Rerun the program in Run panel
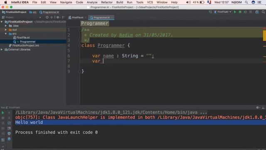 (3, 113)
